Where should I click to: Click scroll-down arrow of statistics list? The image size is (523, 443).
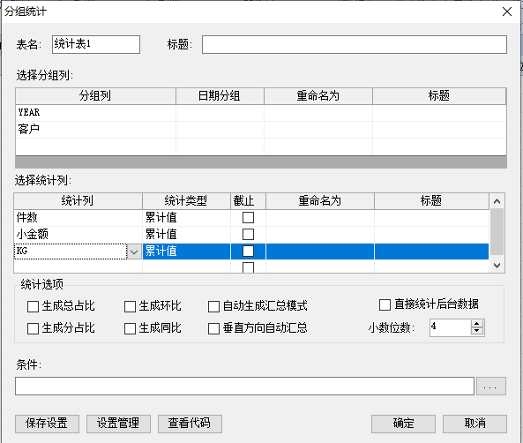pos(497,266)
